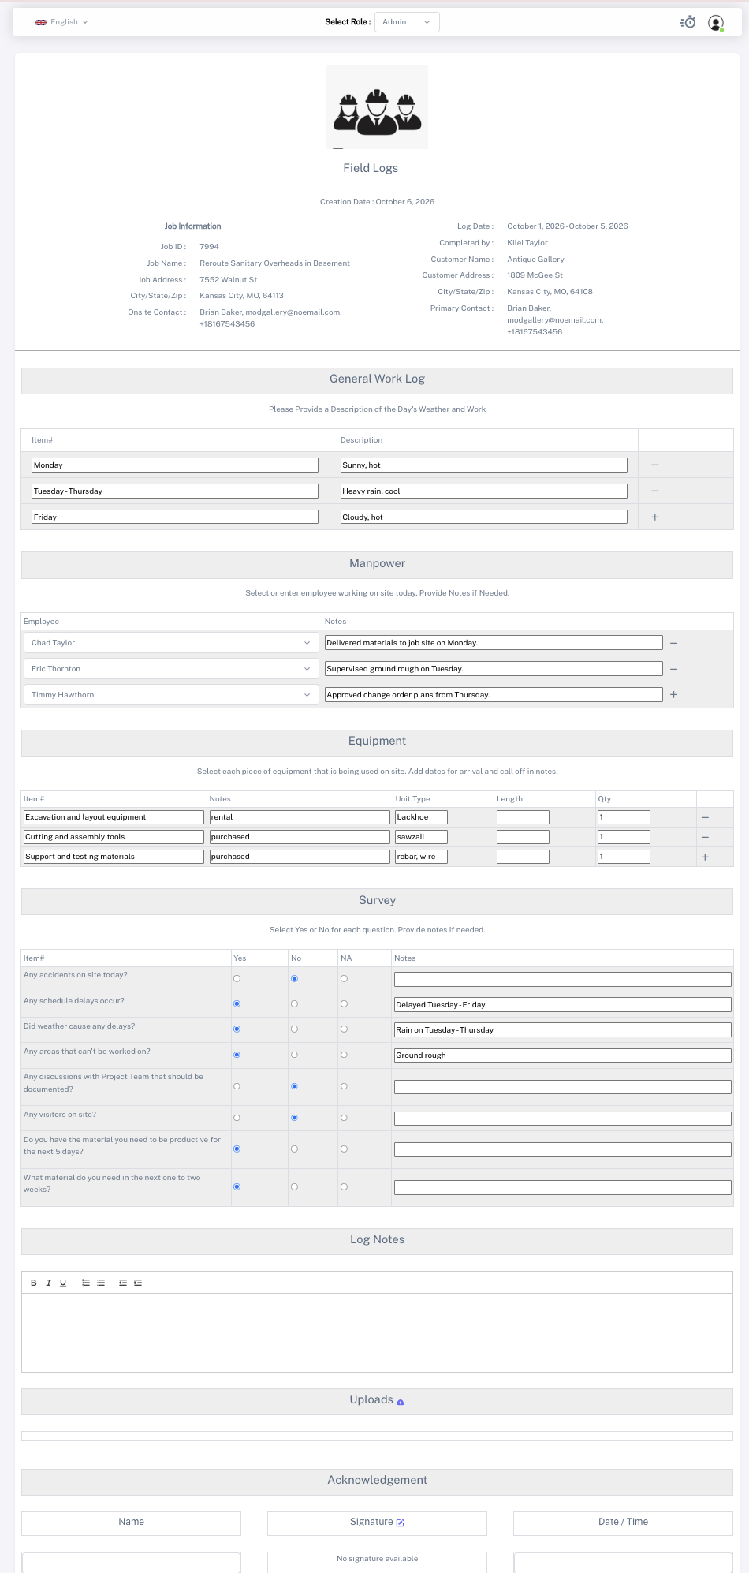Screen dimensions: 749x1573
Task: Add manpower row after Timmy Hawthorn
Action: (x=674, y=695)
